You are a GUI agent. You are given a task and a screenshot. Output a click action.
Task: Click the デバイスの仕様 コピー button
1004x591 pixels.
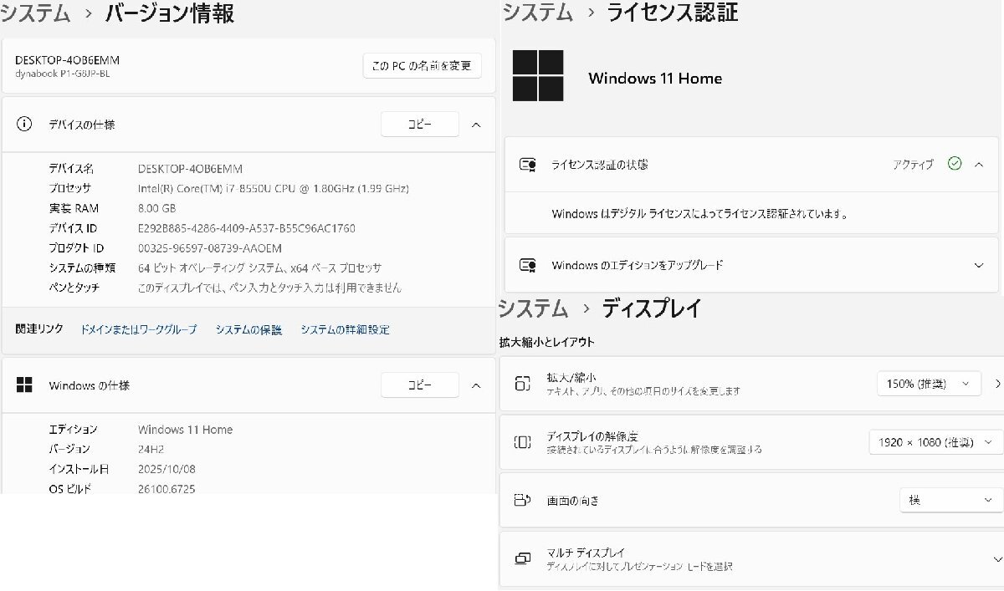[419, 124]
